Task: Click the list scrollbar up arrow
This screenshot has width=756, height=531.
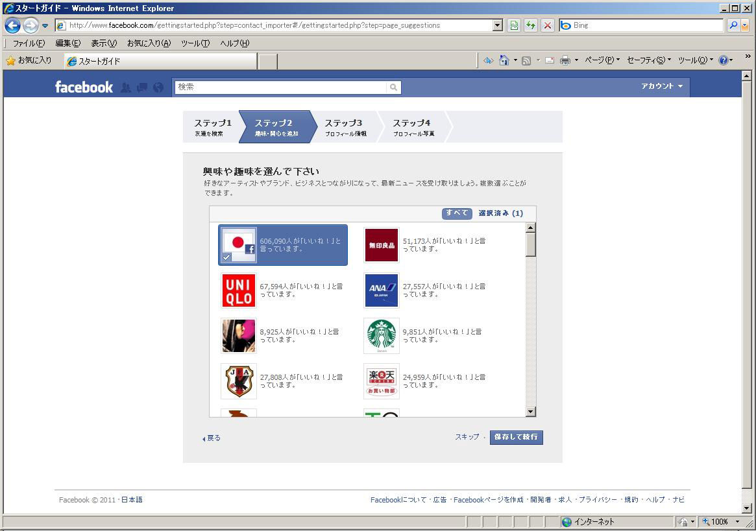Action: tap(530, 228)
